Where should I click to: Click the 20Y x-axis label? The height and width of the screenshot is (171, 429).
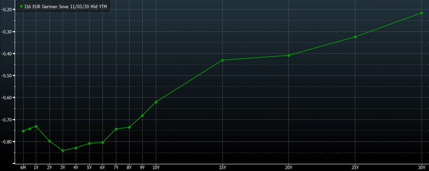[289, 167]
